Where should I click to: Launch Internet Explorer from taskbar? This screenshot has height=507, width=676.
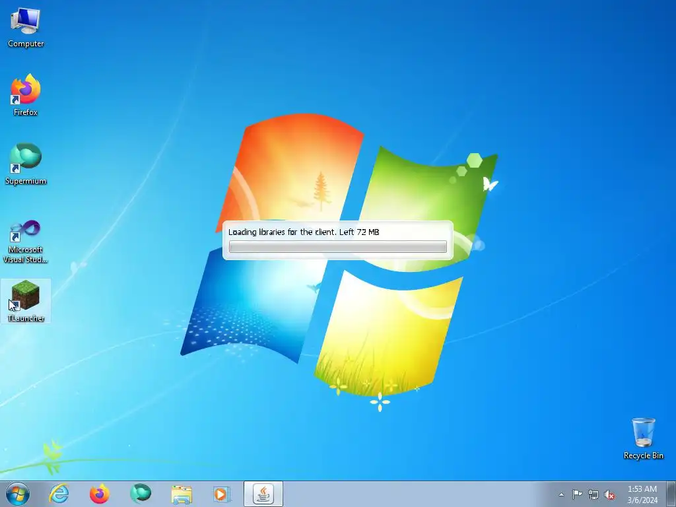[x=59, y=494]
